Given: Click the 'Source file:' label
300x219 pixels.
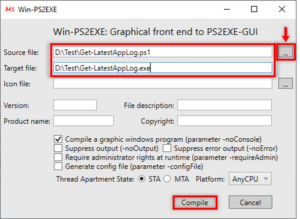Looking at the screenshot, I should [x=21, y=52].
